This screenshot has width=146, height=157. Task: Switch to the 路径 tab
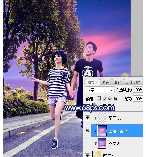(118, 82)
